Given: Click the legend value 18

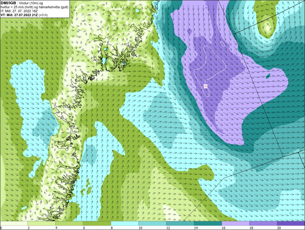Looking at the screenshot, I should pos(251,228).
